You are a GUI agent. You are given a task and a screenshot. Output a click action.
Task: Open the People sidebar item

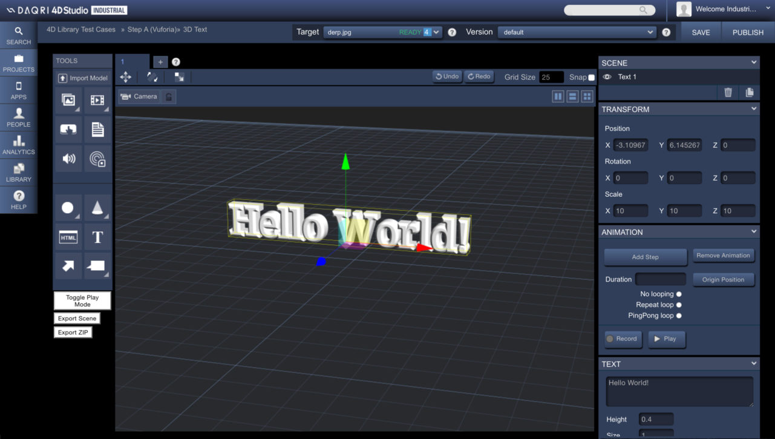click(x=19, y=117)
